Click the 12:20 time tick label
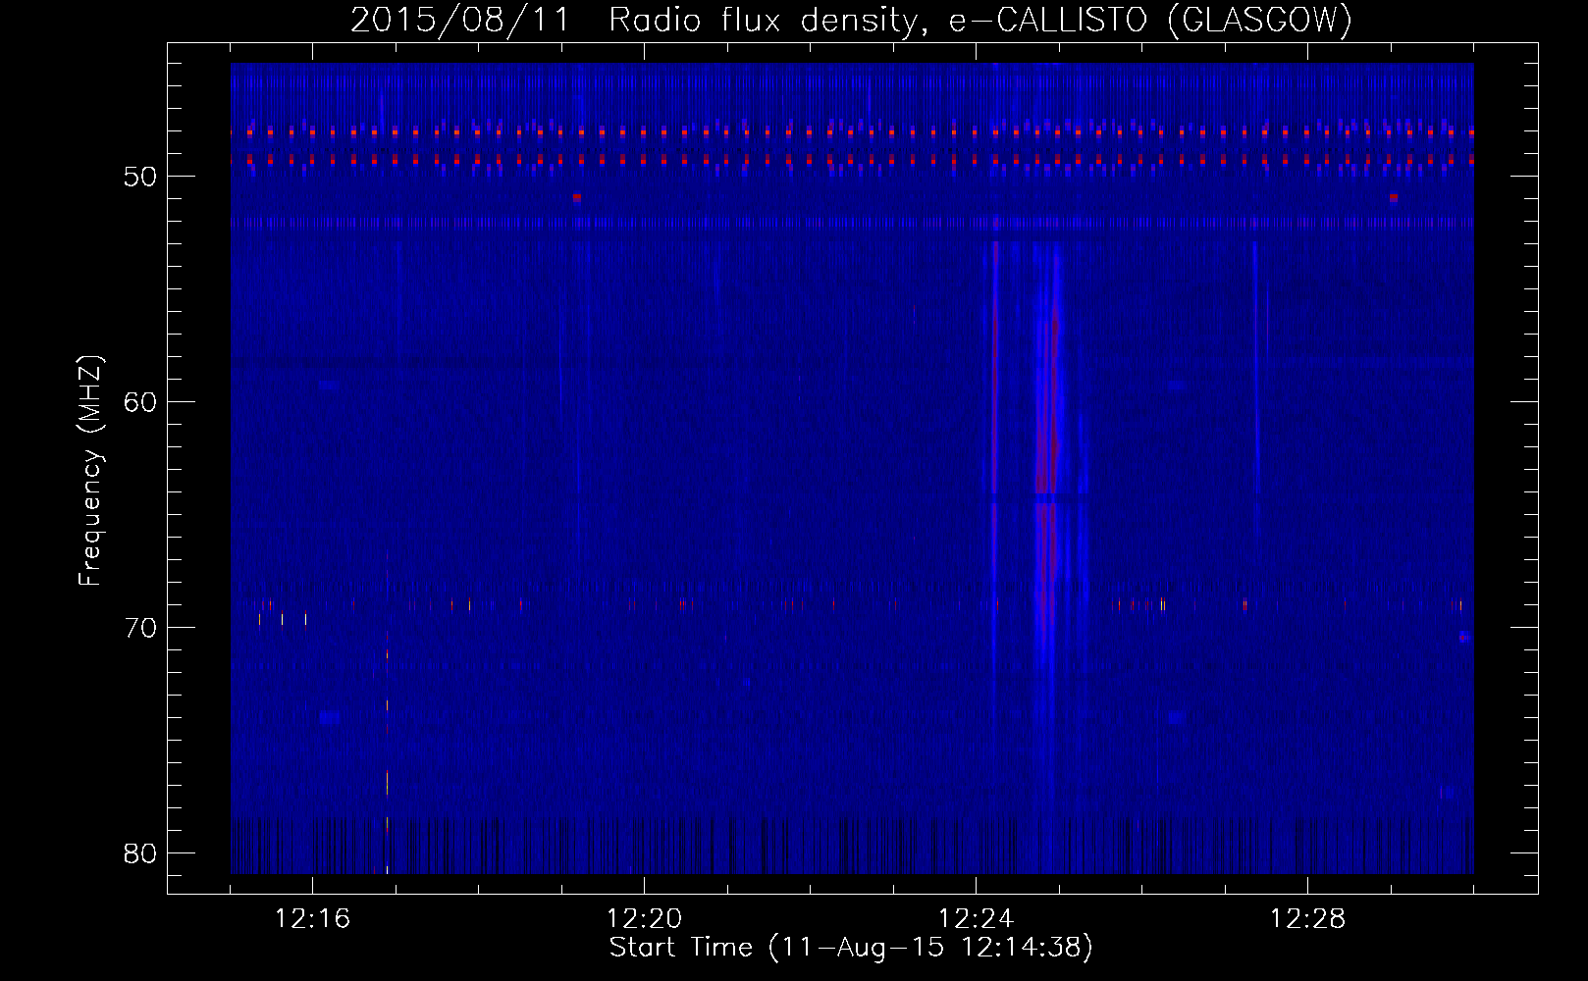This screenshot has height=981, width=1588. tap(644, 919)
